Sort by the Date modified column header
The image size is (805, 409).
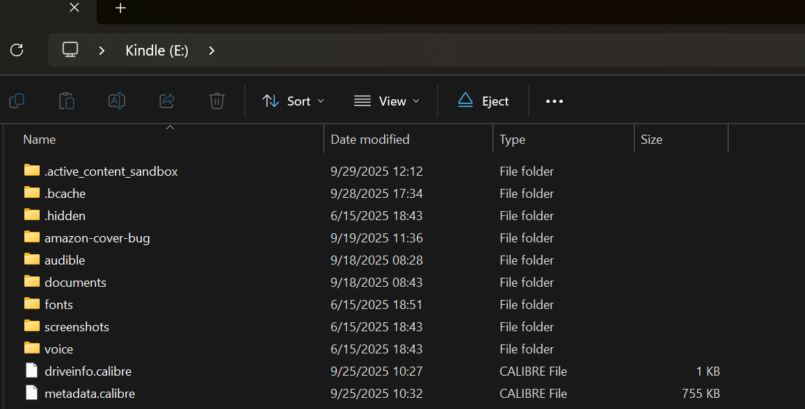370,140
